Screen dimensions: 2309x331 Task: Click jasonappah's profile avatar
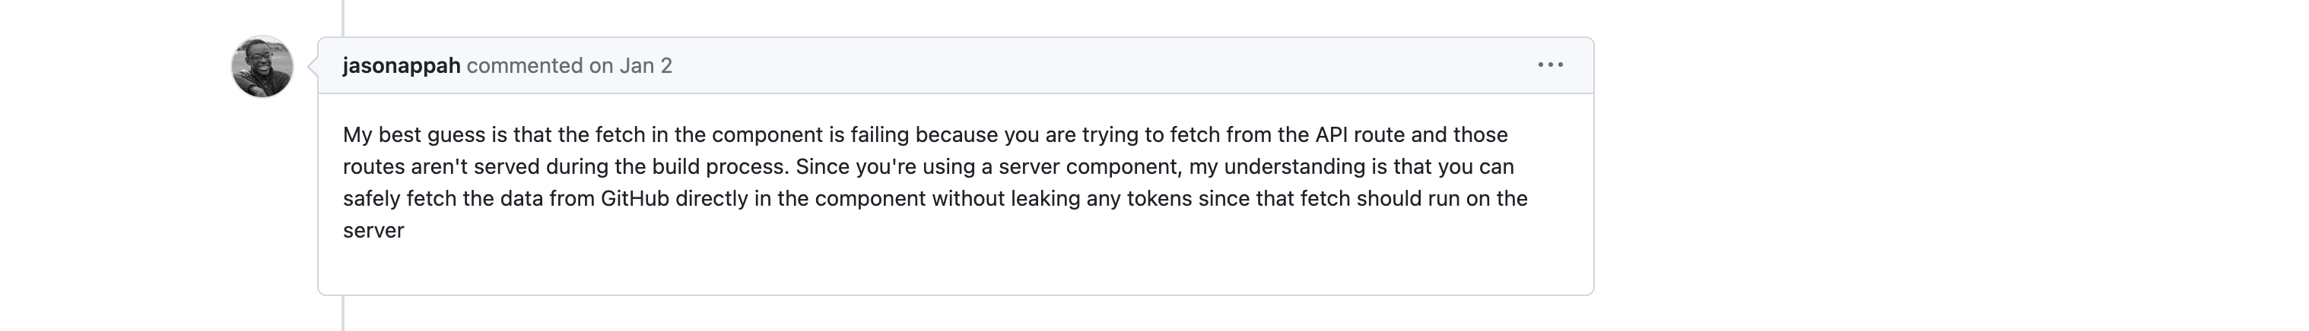pyautogui.click(x=262, y=67)
